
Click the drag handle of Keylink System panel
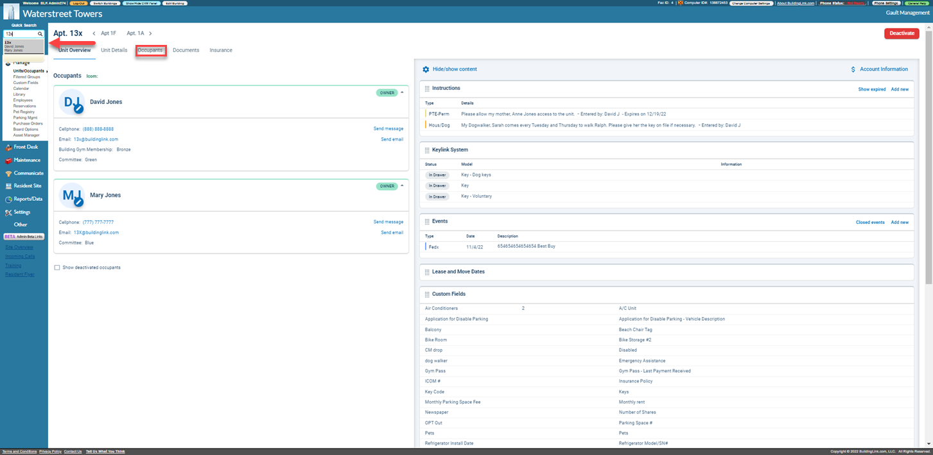[x=427, y=150]
